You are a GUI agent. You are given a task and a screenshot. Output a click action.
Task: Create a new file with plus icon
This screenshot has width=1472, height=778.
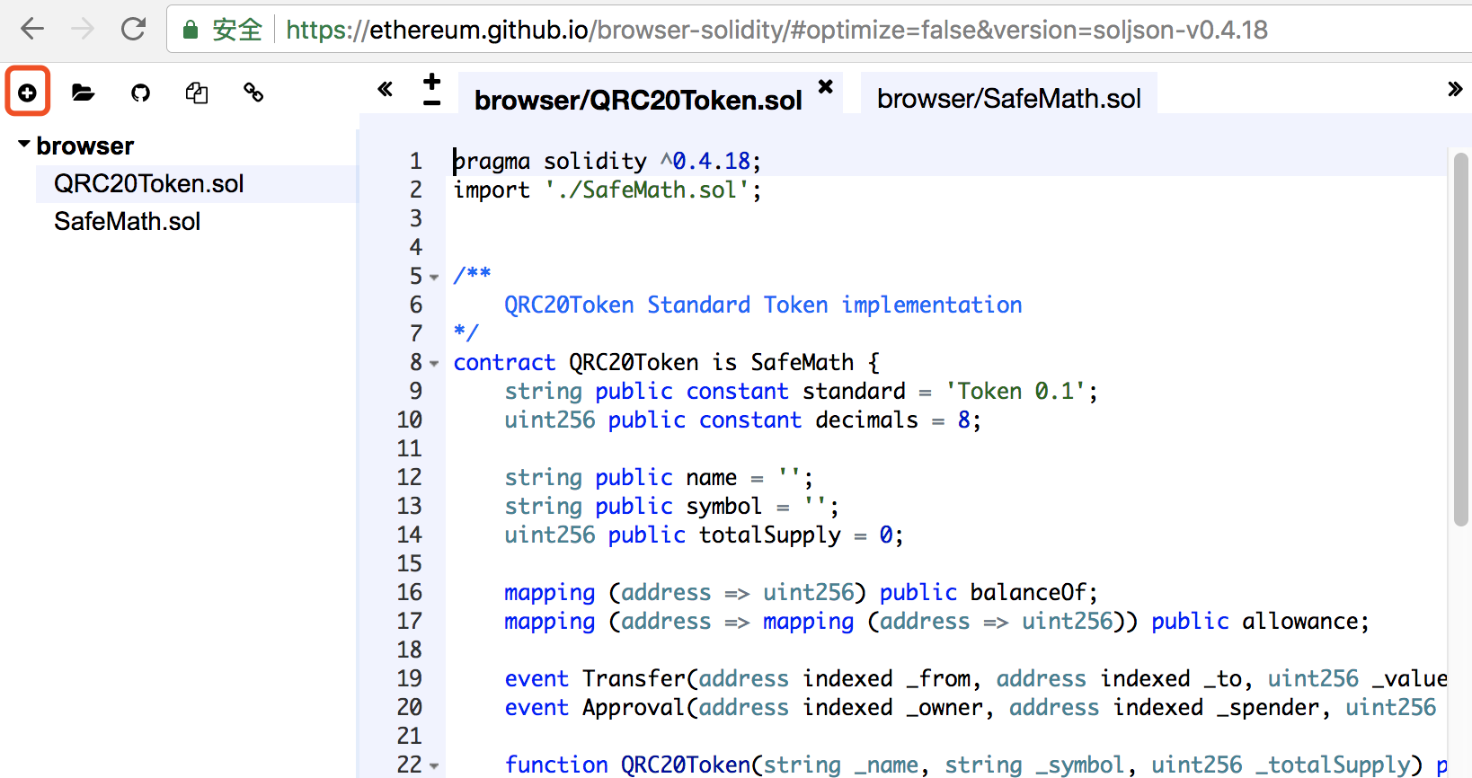click(x=28, y=92)
